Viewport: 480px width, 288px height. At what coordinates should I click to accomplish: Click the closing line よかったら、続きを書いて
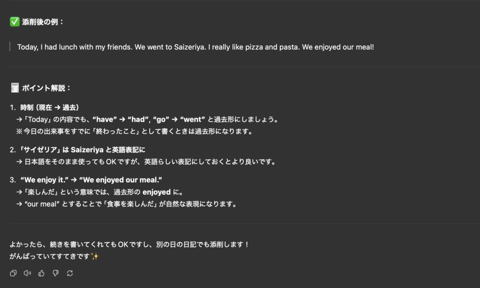[129, 244]
